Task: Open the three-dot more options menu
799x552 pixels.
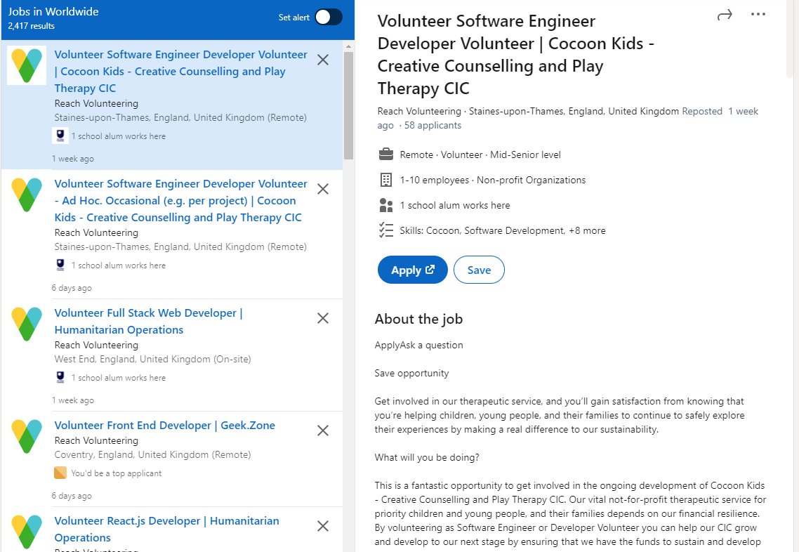Action: (758, 14)
